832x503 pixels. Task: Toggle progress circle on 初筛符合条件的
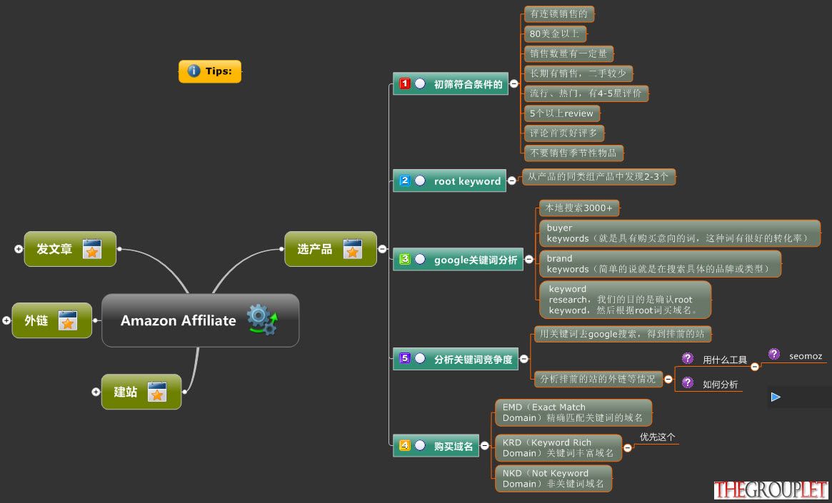tap(420, 83)
